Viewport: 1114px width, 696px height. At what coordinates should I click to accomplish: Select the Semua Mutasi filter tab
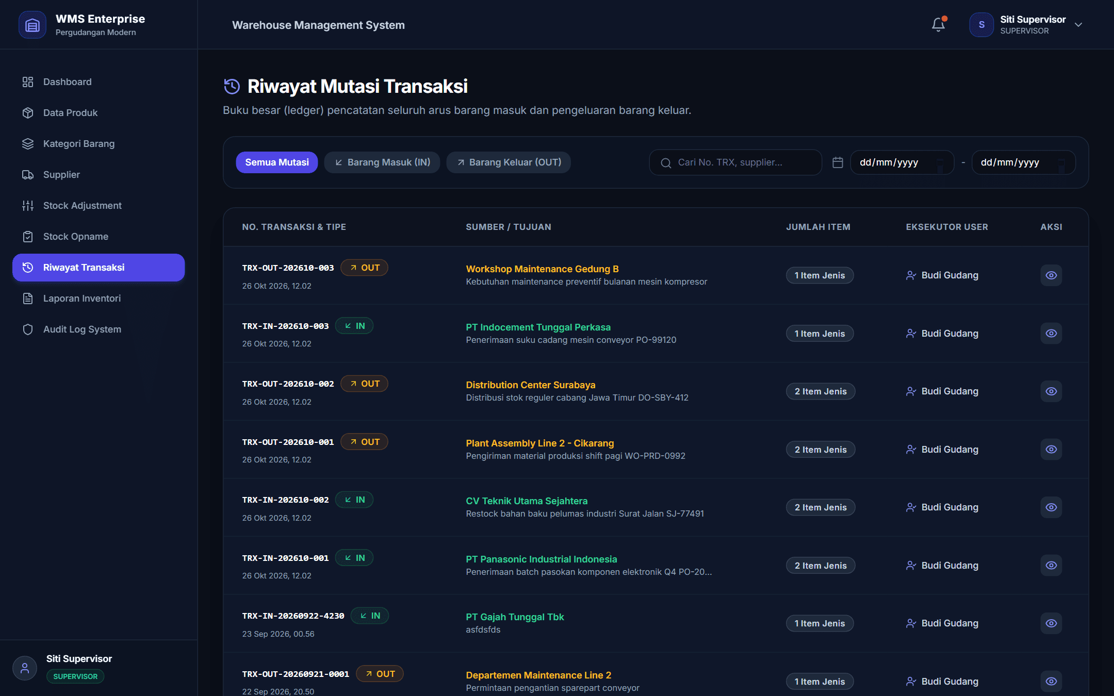pos(277,162)
